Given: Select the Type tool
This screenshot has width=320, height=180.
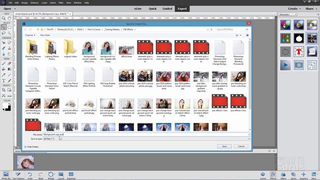Looking at the screenshot, I should pyautogui.click(x=3, y=80).
